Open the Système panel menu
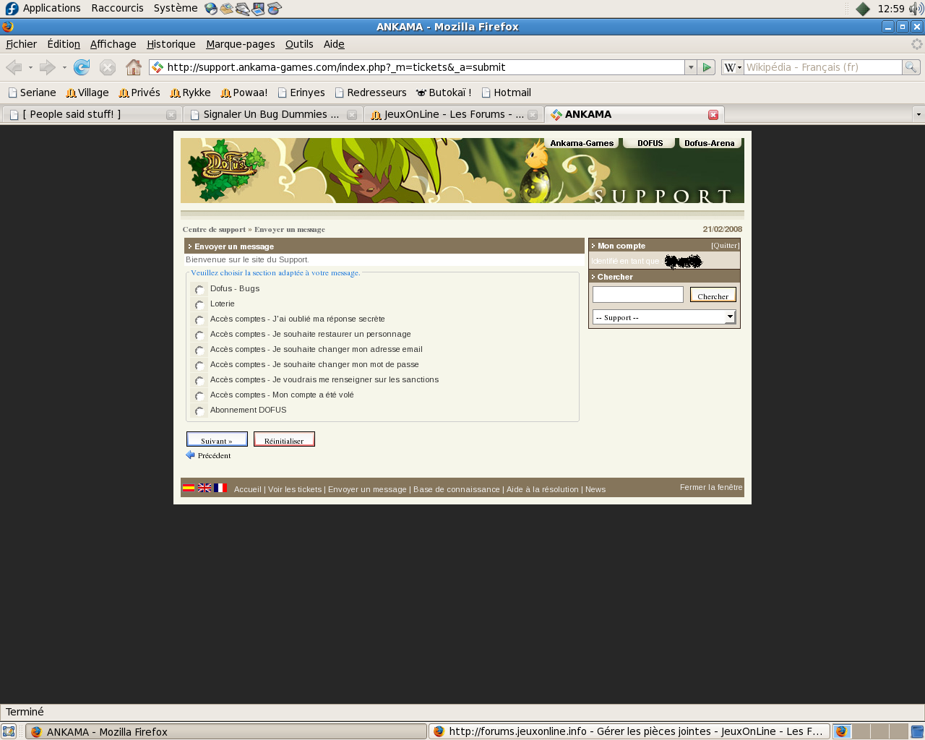925x740 pixels. 176,8
